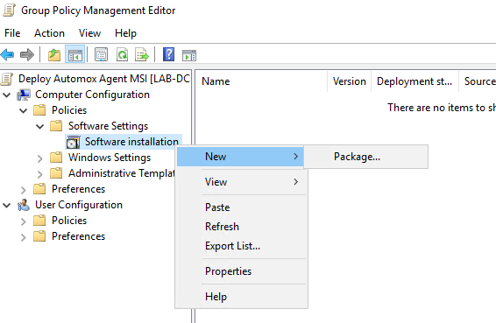Select Preferences under Computer Configuration
The image size is (496, 323).
tap(79, 189)
